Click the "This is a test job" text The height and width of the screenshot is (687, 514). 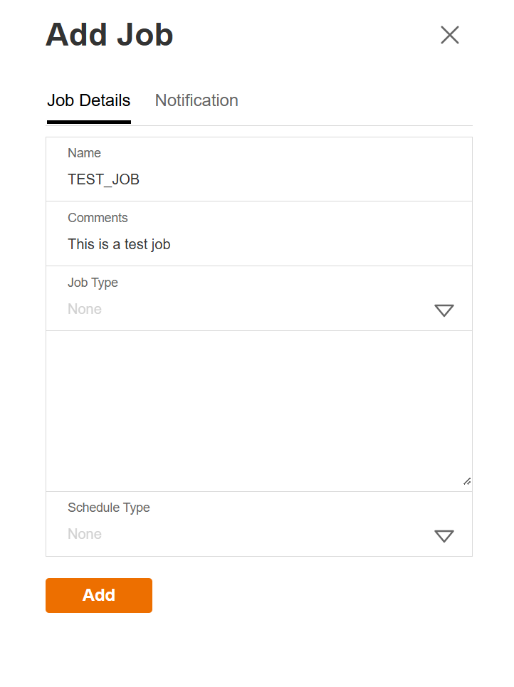click(x=119, y=244)
